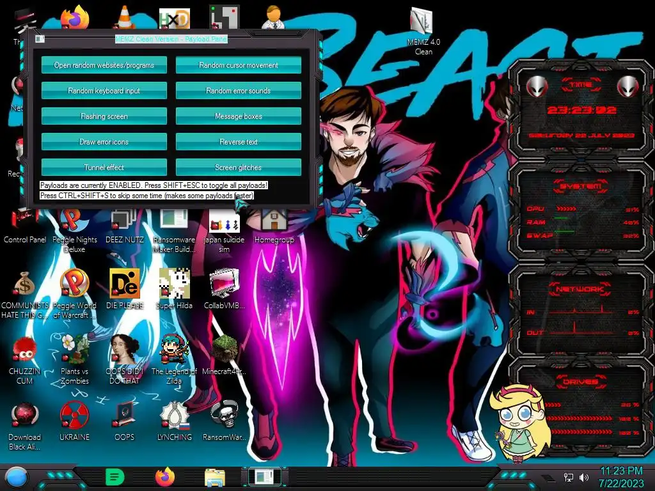
Task: Toggle the Random cursor movement payload
Action: click(238, 65)
